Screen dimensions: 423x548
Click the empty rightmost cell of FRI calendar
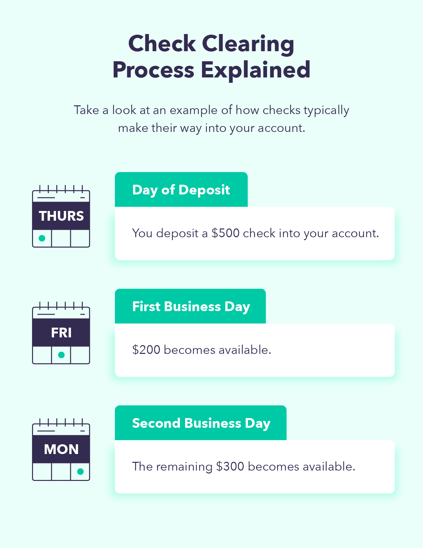coord(80,355)
